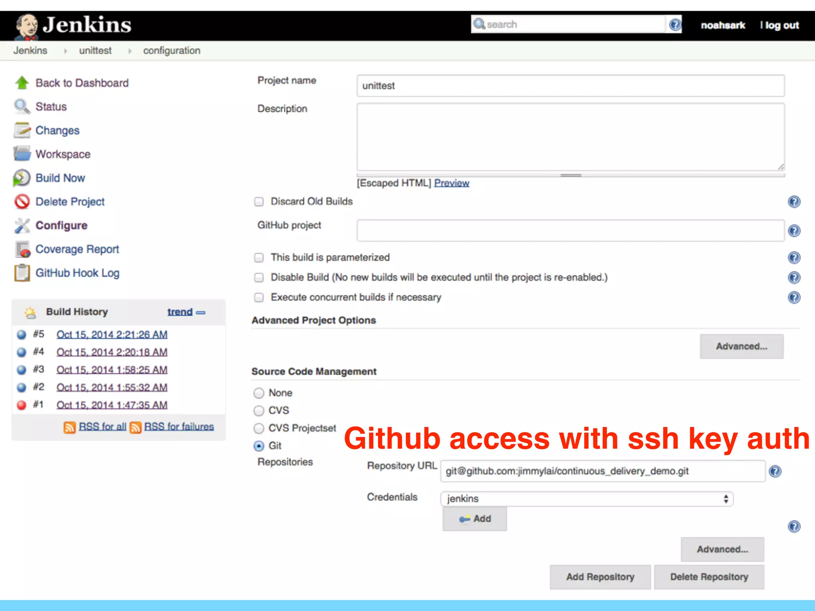Click the Add credentials button
The width and height of the screenshot is (815, 611).
475,519
